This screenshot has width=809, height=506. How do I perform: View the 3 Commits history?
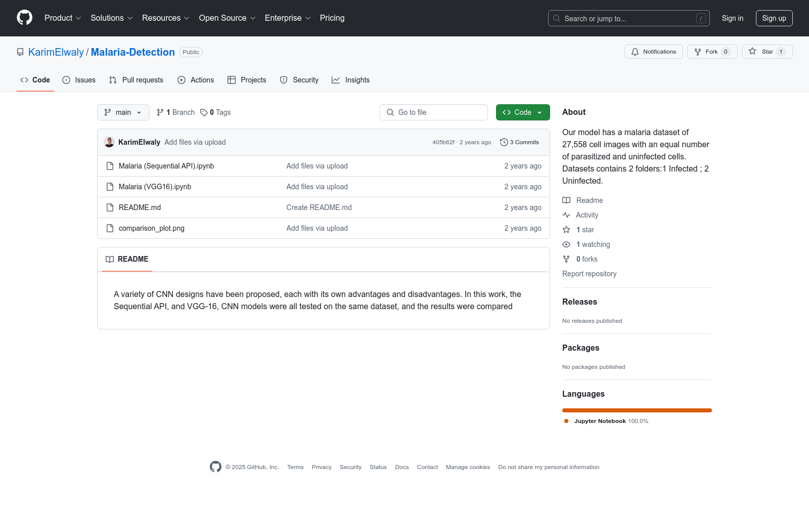click(x=519, y=142)
